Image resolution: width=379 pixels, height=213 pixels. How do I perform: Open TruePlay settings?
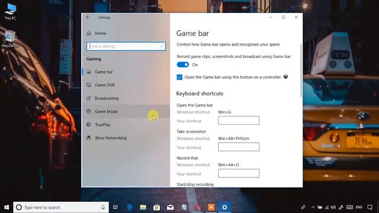pyautogui.click(x=126, y=125)
